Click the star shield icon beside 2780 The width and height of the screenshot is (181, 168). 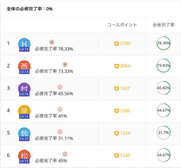click(x=116, y=44)
